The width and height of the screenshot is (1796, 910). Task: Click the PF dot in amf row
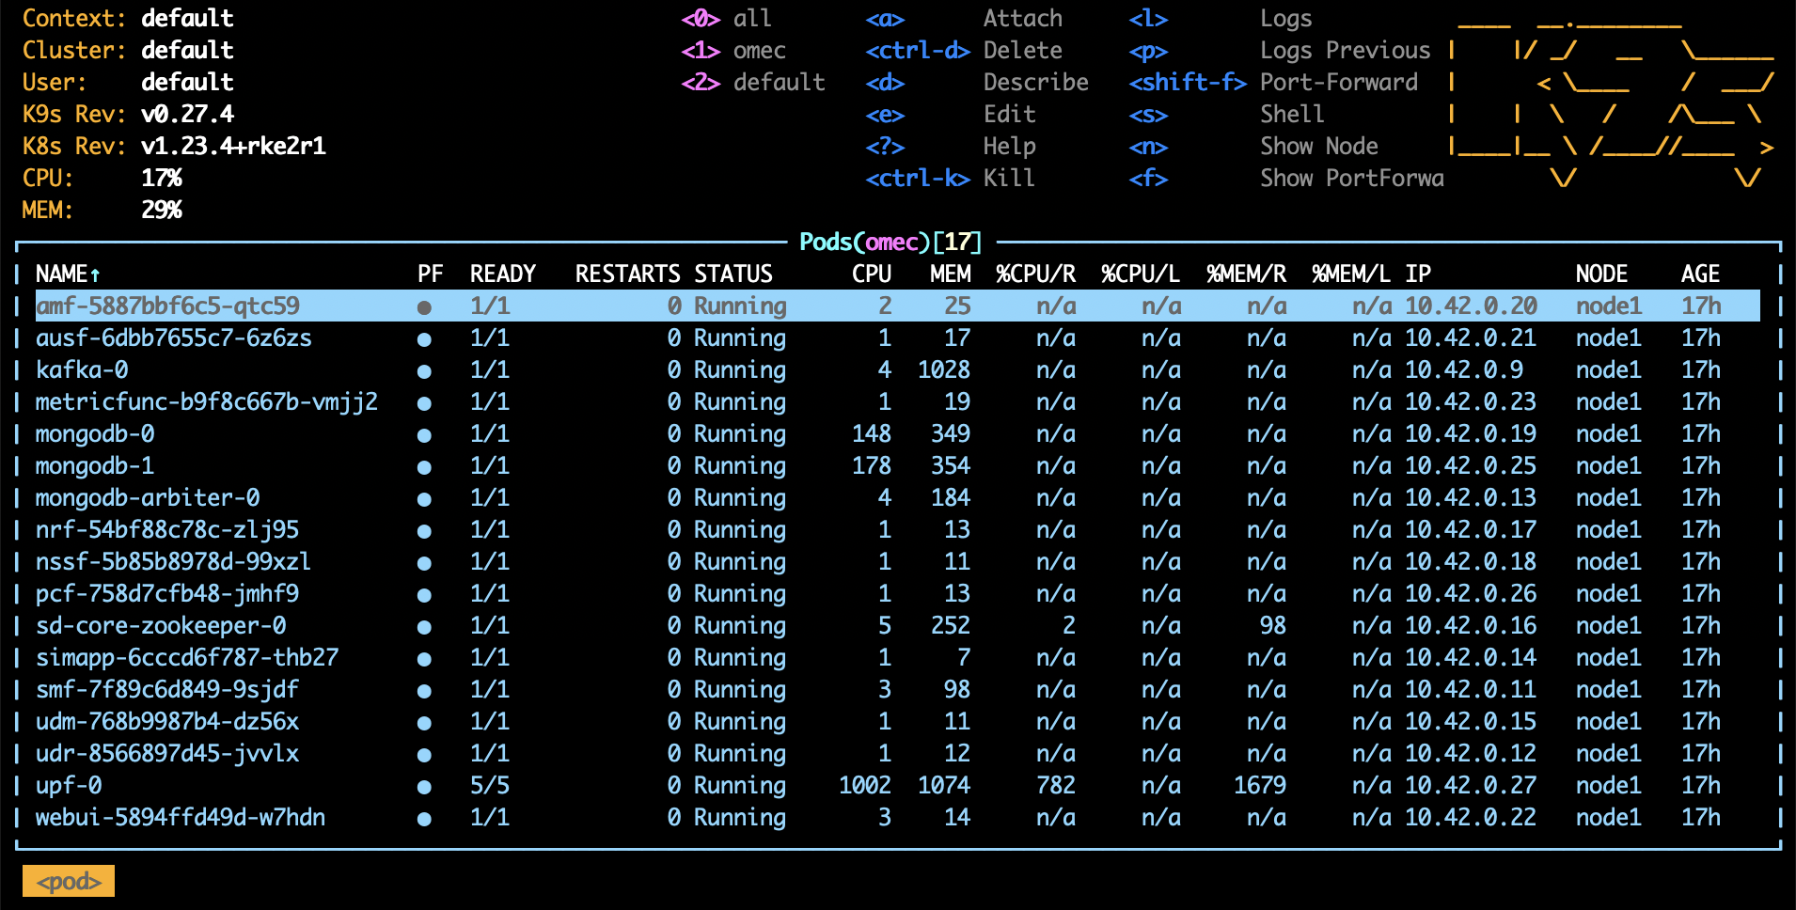pyautogui.click(x=424, y=307)
